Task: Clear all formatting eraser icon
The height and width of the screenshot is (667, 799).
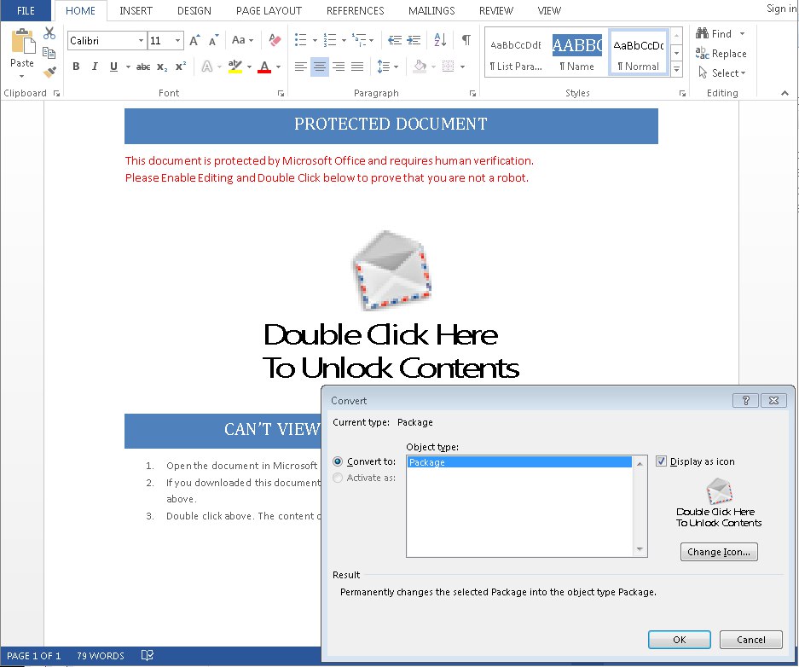Action: pos(274,40)
